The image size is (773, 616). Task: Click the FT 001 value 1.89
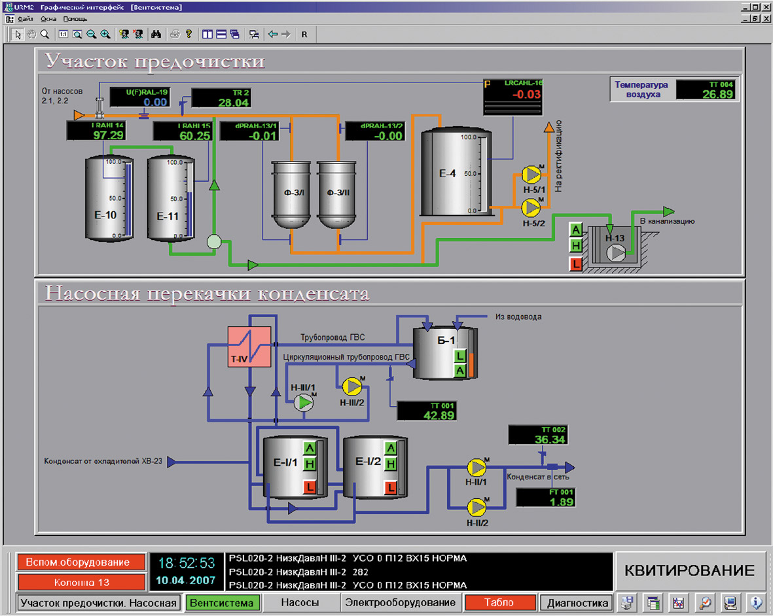click(x=562, y=502)
